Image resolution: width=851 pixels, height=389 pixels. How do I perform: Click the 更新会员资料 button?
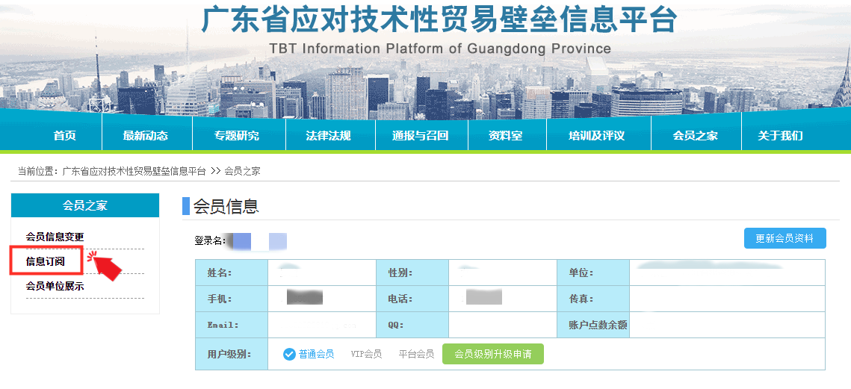coord(785,238)
